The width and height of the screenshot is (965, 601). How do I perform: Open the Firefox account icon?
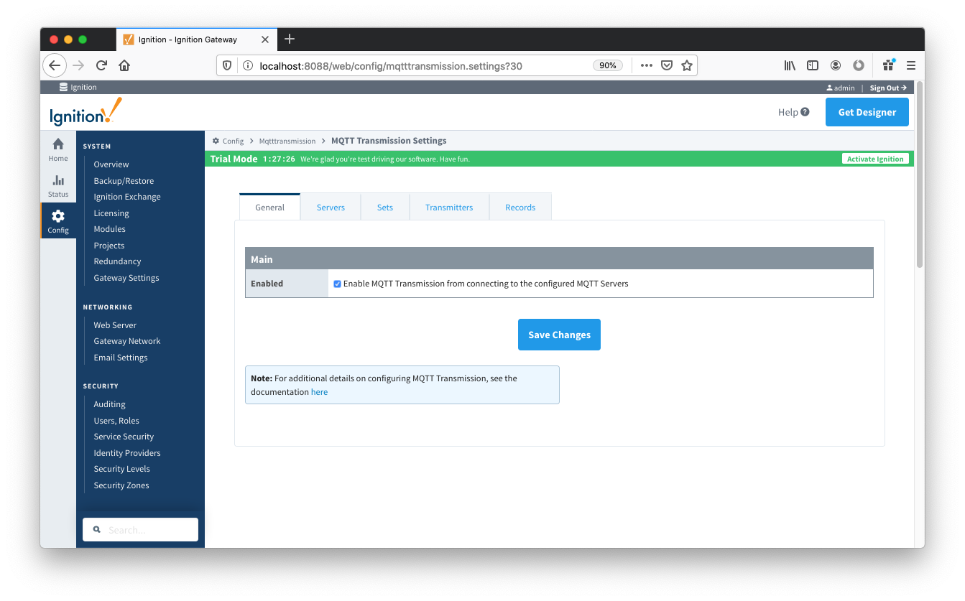[836, 65]
